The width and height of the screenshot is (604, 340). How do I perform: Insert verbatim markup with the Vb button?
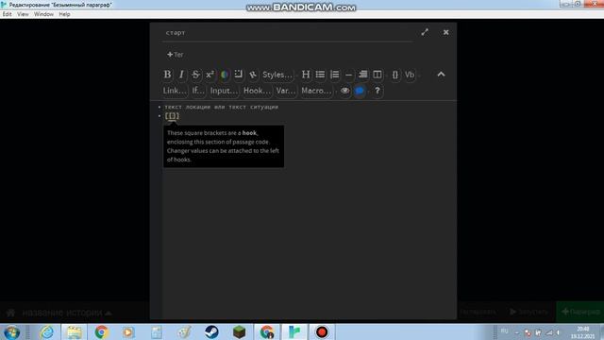click(410, 75)
